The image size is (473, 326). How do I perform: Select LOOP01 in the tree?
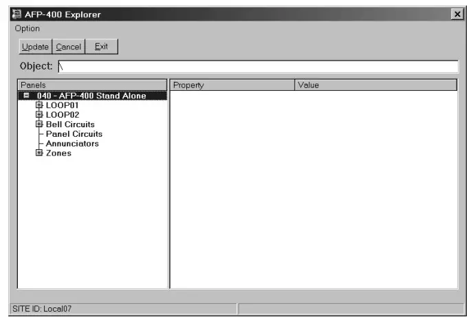coord(62,105)
